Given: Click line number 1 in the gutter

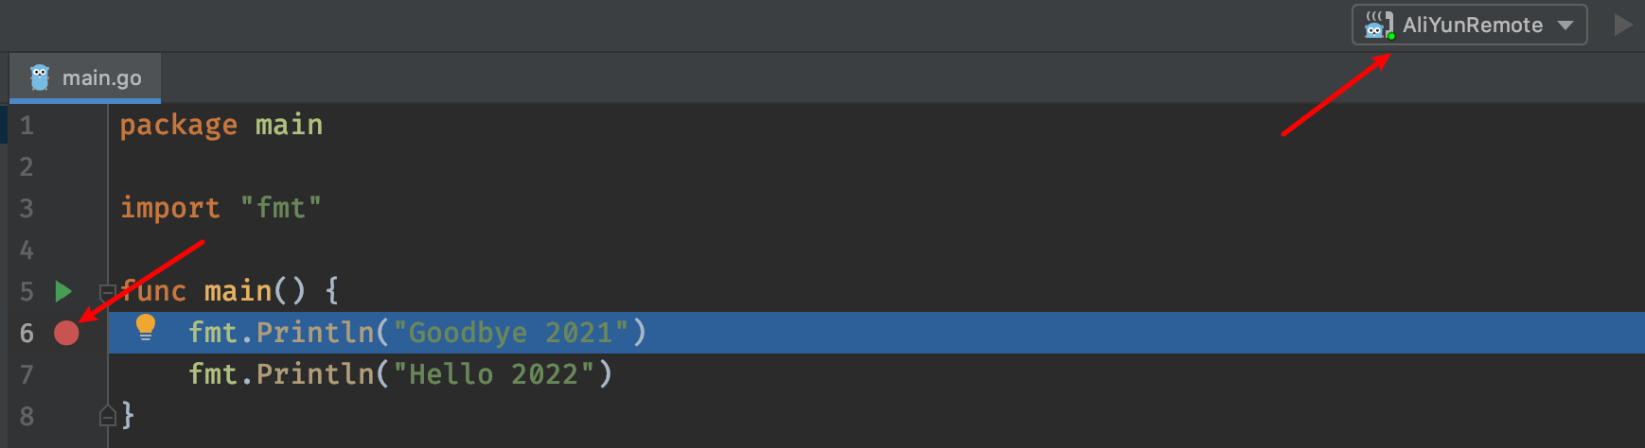Looking at the screenshot, I should pos(27,126).
